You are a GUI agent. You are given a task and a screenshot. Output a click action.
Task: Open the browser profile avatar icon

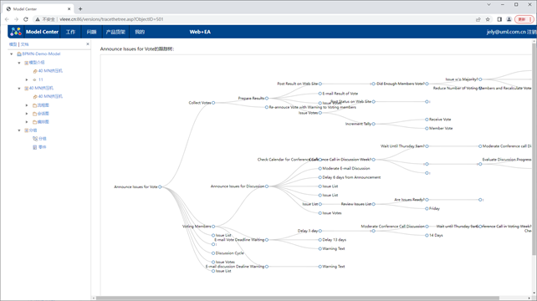[x=509, y=19]
